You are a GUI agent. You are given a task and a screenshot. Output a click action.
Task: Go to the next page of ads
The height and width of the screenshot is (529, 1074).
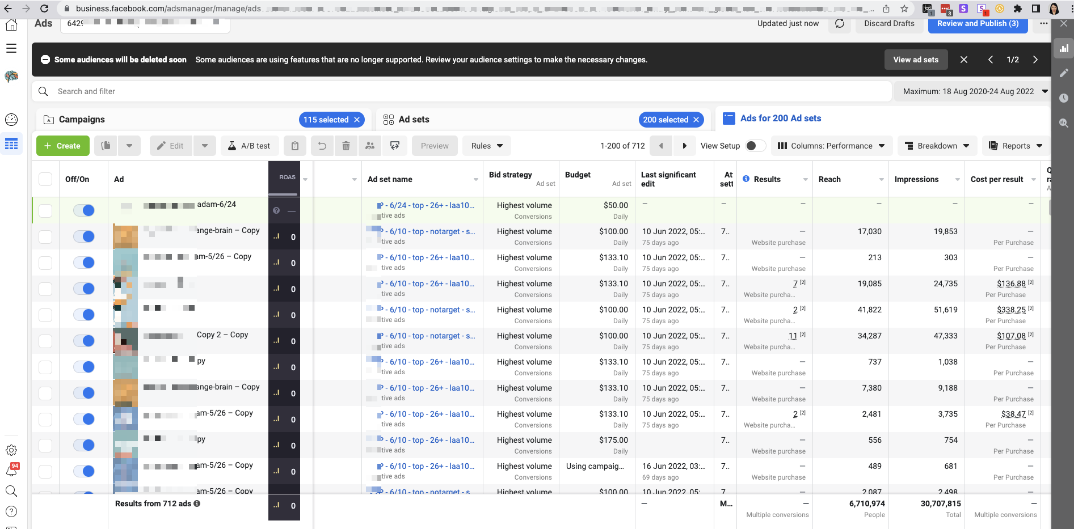(x=684, y=146)
